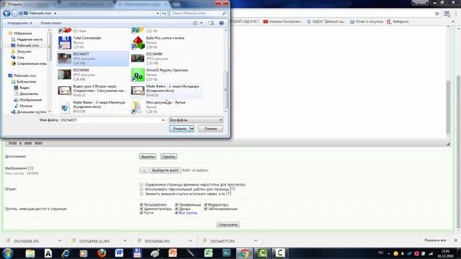Go back with the dialog's Back arrow
Screen dimensions: 461x259
(6, 13)
